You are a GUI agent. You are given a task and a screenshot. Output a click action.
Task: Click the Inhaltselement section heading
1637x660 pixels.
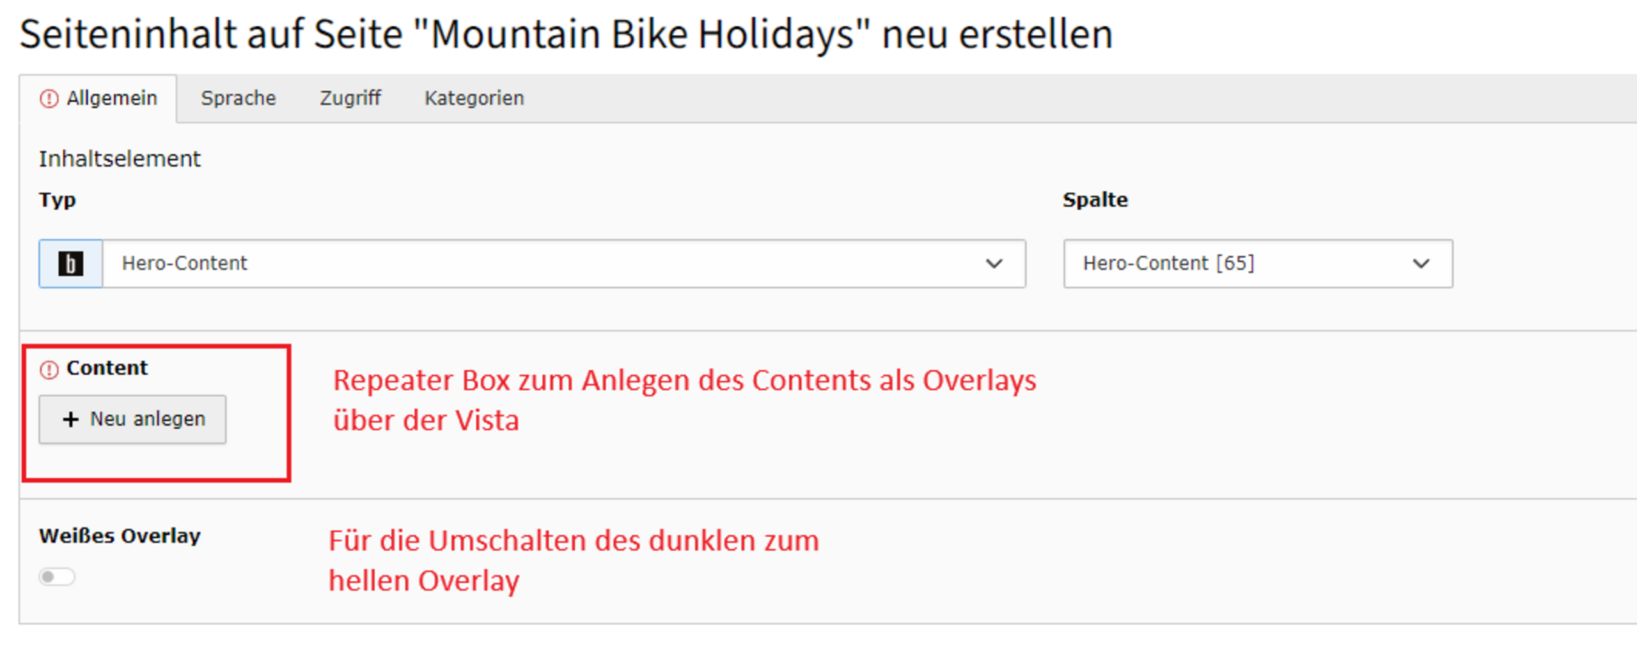click(120, 159)
